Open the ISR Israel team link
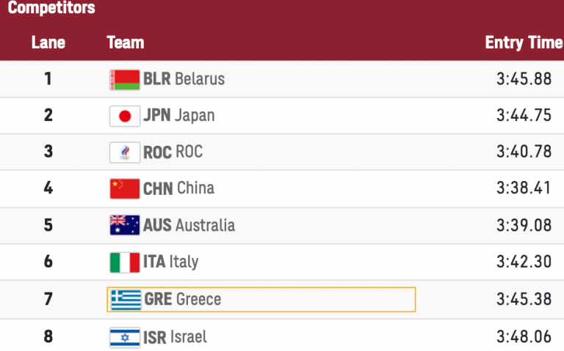Image resolution: width=564 pixels, height=351 pixels. (175, 337)
